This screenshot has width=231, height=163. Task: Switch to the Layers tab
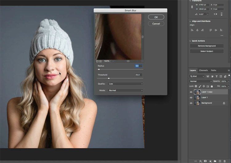click(x=193, y=70)
